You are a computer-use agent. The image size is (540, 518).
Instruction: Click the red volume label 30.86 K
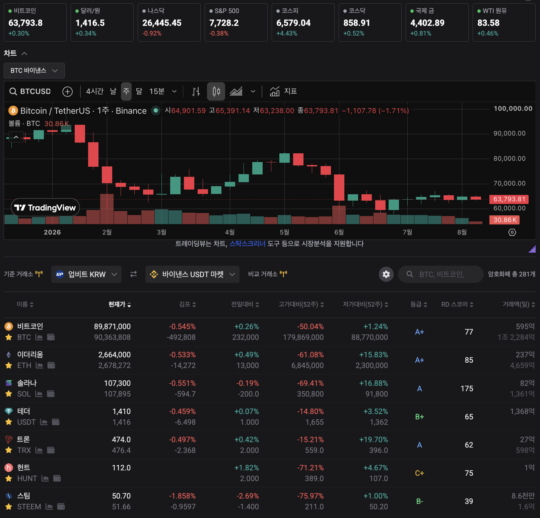[504, 220]
